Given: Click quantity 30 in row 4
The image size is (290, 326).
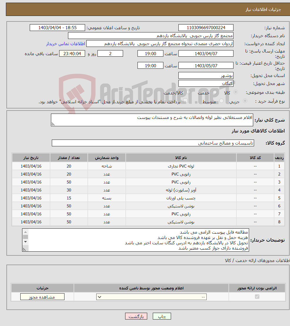Looking at the screenshot, I should pyautogui.click(x=69, y=190).
